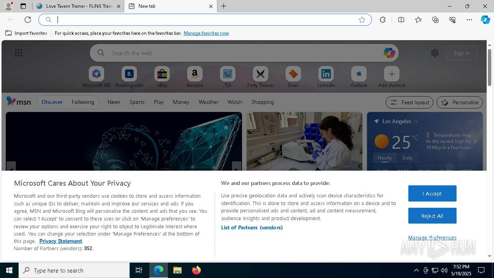Image resolution: width=494 pixels, height=278 pixels.
Task: Open the Money menu item
Action: (x=181, y=102)
